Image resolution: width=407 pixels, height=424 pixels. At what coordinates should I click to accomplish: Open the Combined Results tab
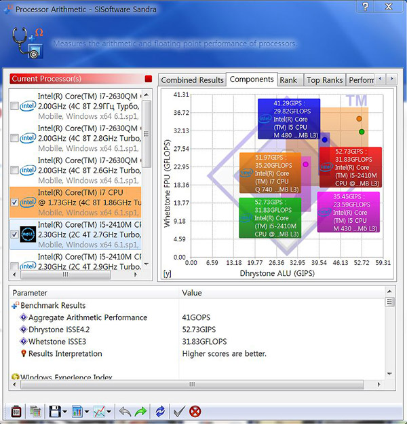point(192,80)
